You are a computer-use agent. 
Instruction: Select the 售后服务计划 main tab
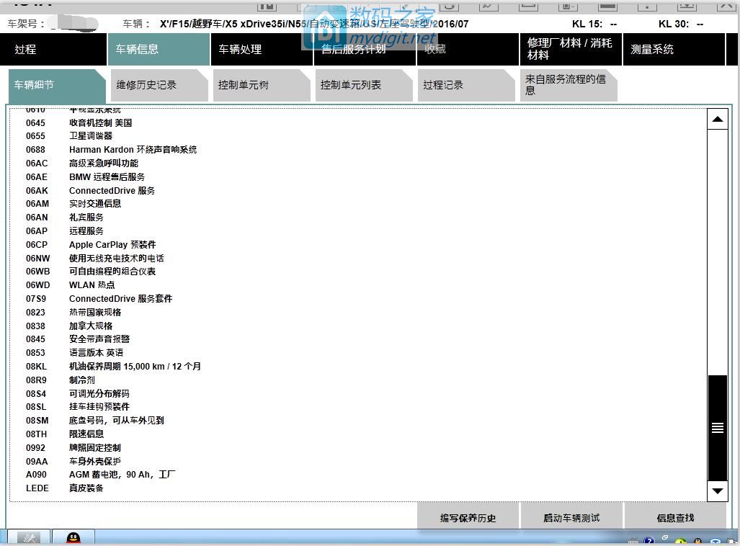[365, 50]
